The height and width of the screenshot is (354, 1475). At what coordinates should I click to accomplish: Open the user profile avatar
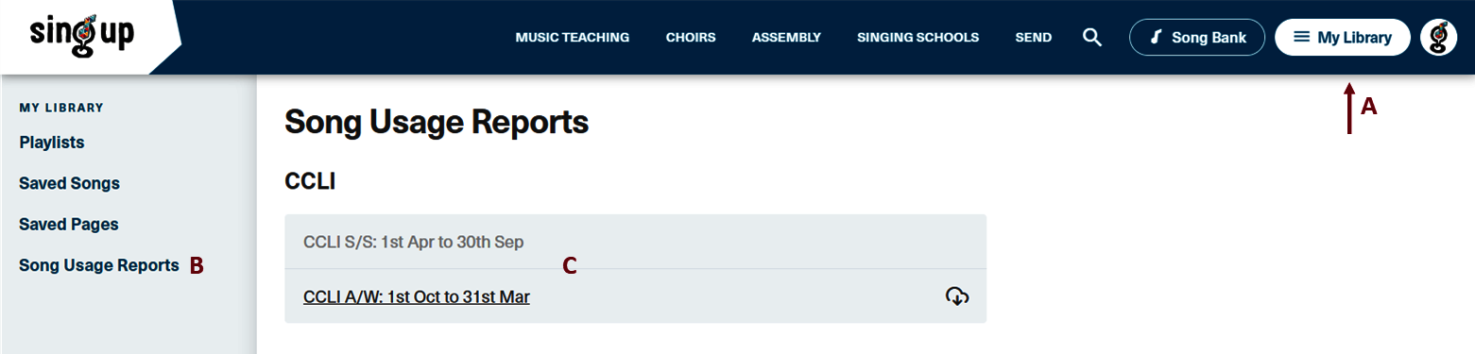coord(1438,38)
